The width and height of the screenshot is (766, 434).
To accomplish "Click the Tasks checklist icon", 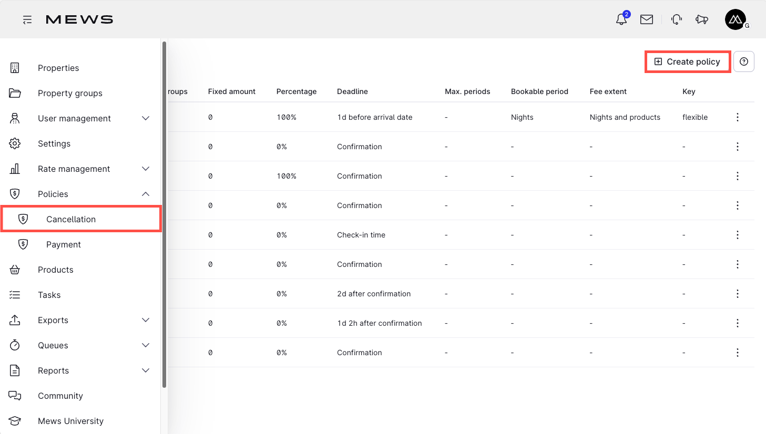I will tap(15, 295).
